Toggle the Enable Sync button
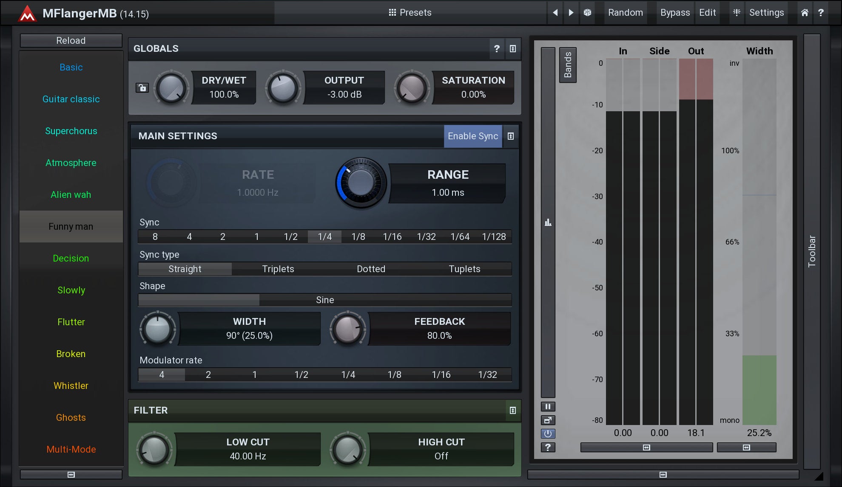Viewport: 842px width, 487px height. coord(472,136)
